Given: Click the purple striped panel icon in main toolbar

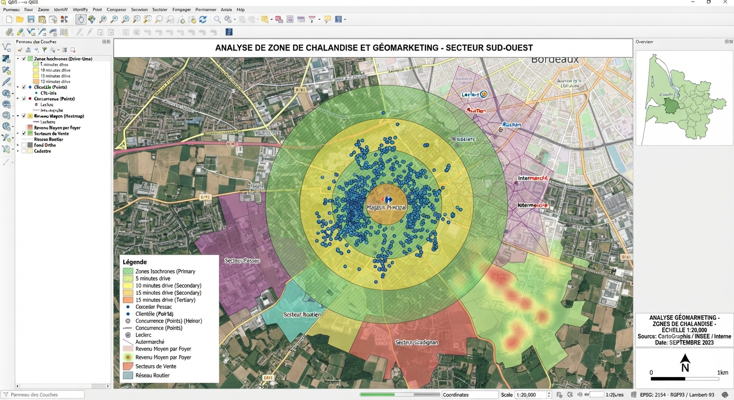Looking at the screenshot, I should tap(301, 19).
